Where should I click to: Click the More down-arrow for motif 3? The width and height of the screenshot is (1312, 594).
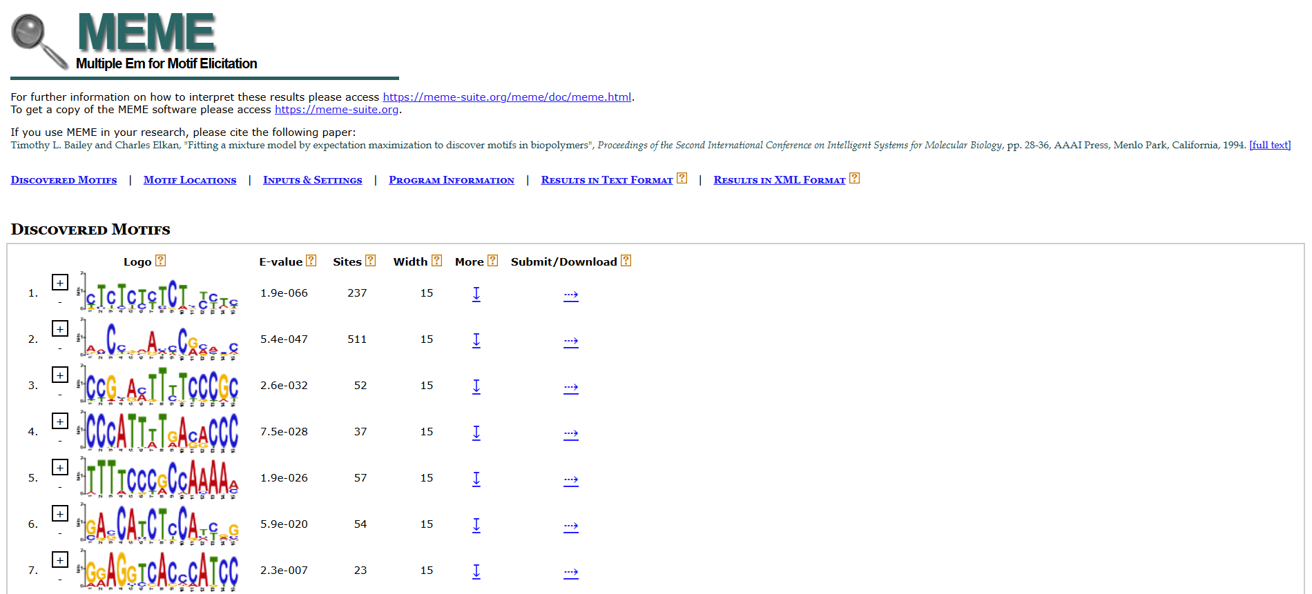(476, 386)
